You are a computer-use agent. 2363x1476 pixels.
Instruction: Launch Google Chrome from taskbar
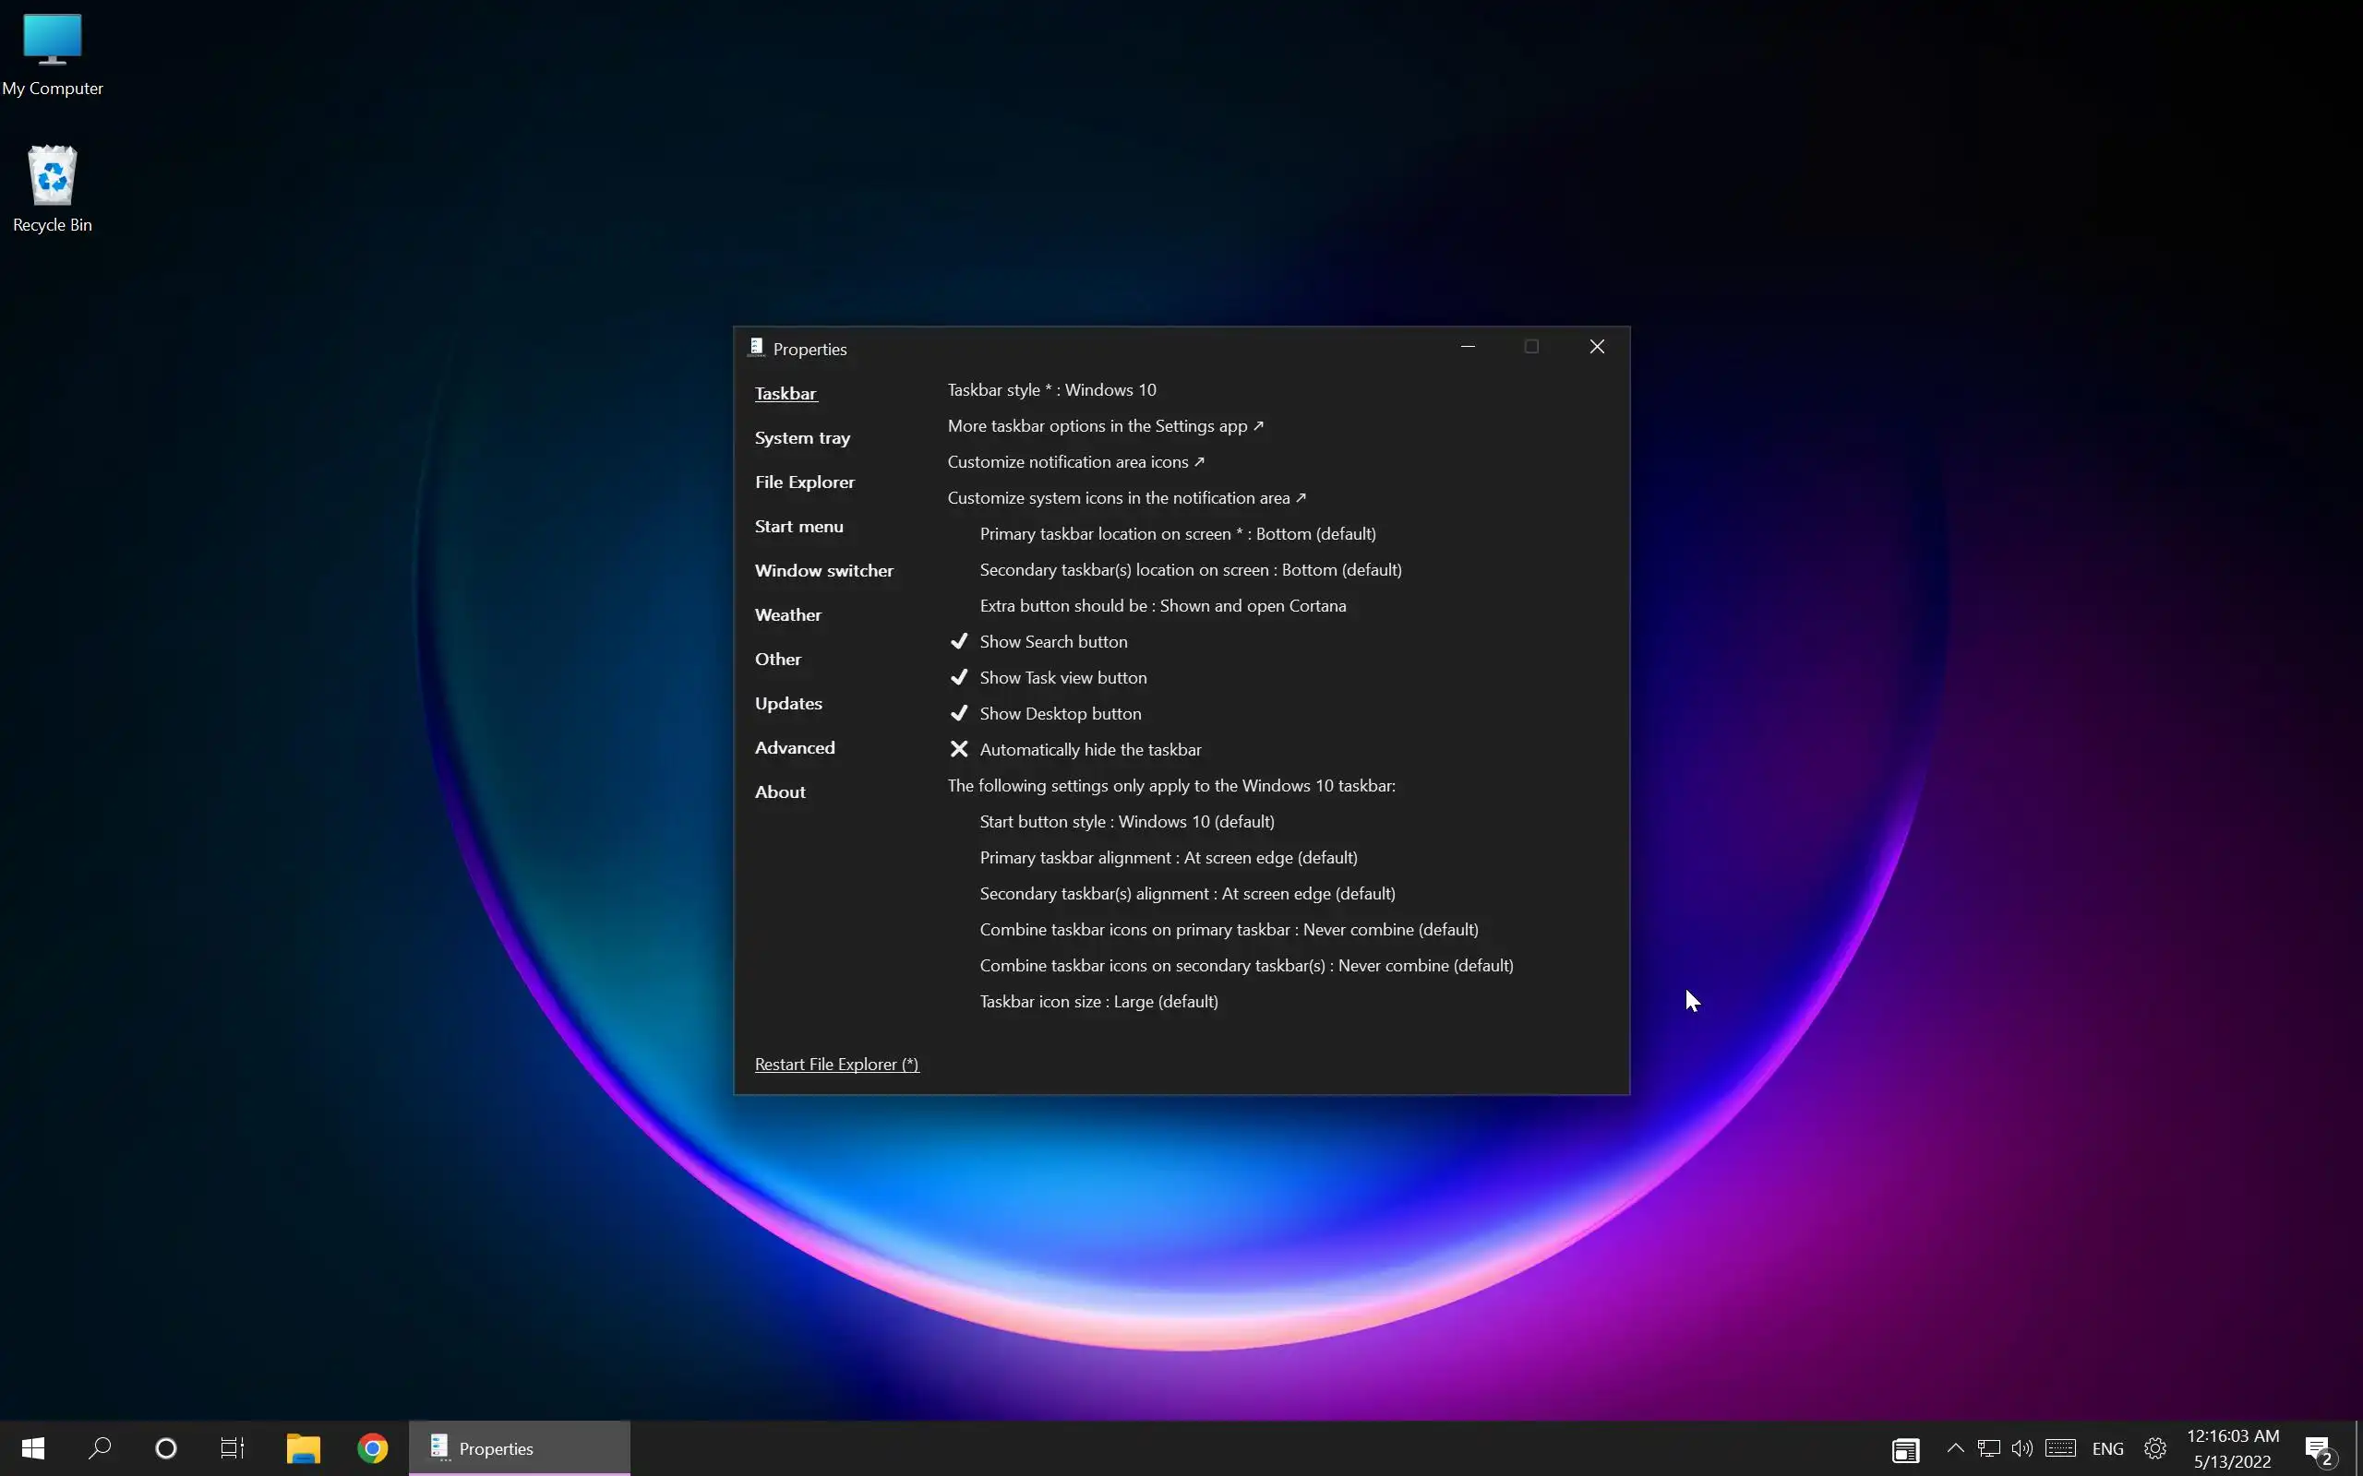click(x=372, y=1448)
